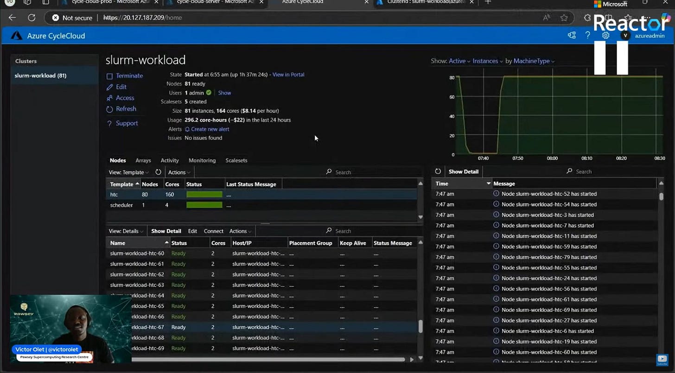Select the slurm-workload-htc-62 node row
Screen dimensions: 675x373
[x=261, y=275]
